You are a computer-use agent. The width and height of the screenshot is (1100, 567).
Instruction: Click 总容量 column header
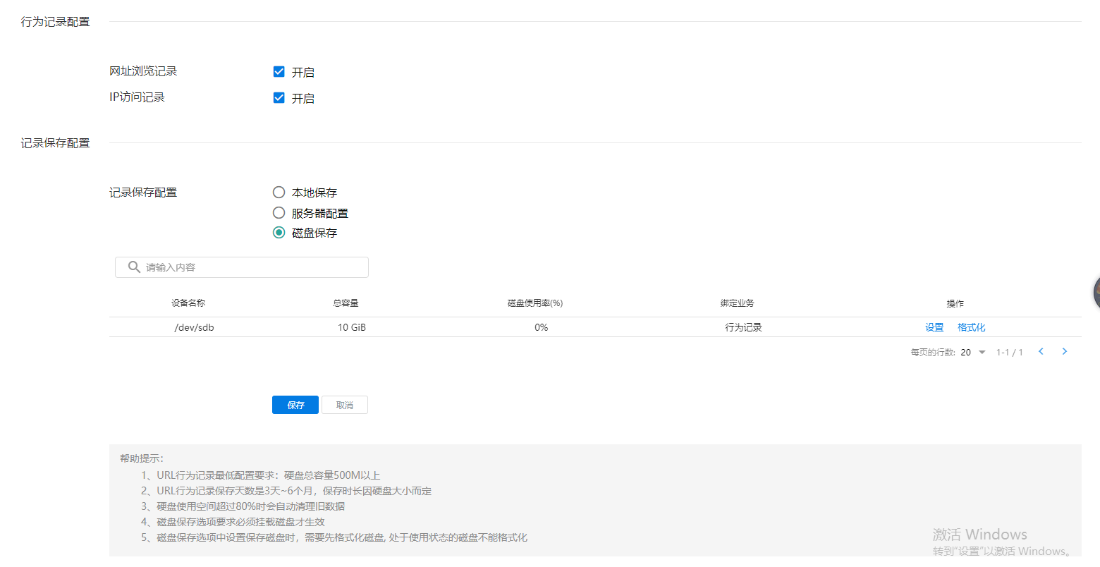point(346,303)
